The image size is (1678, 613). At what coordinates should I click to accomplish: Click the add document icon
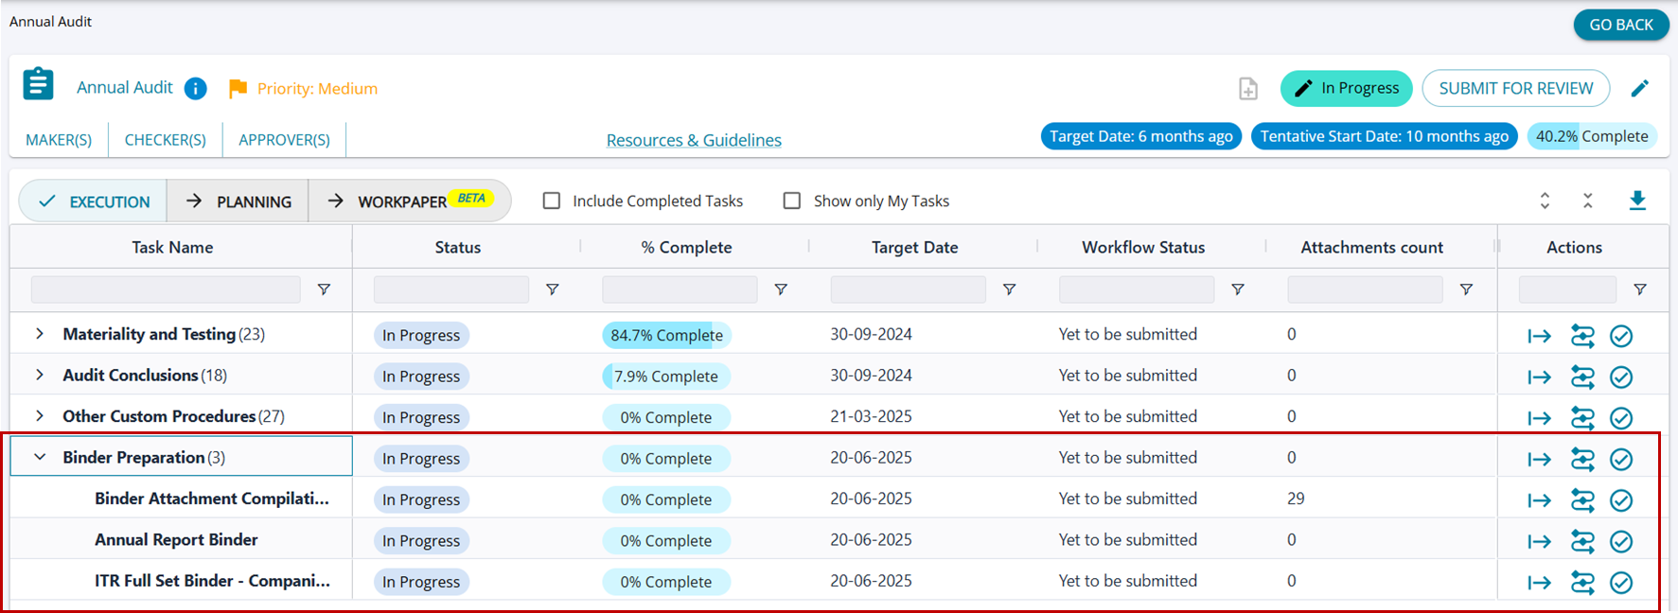[1248, 89]
